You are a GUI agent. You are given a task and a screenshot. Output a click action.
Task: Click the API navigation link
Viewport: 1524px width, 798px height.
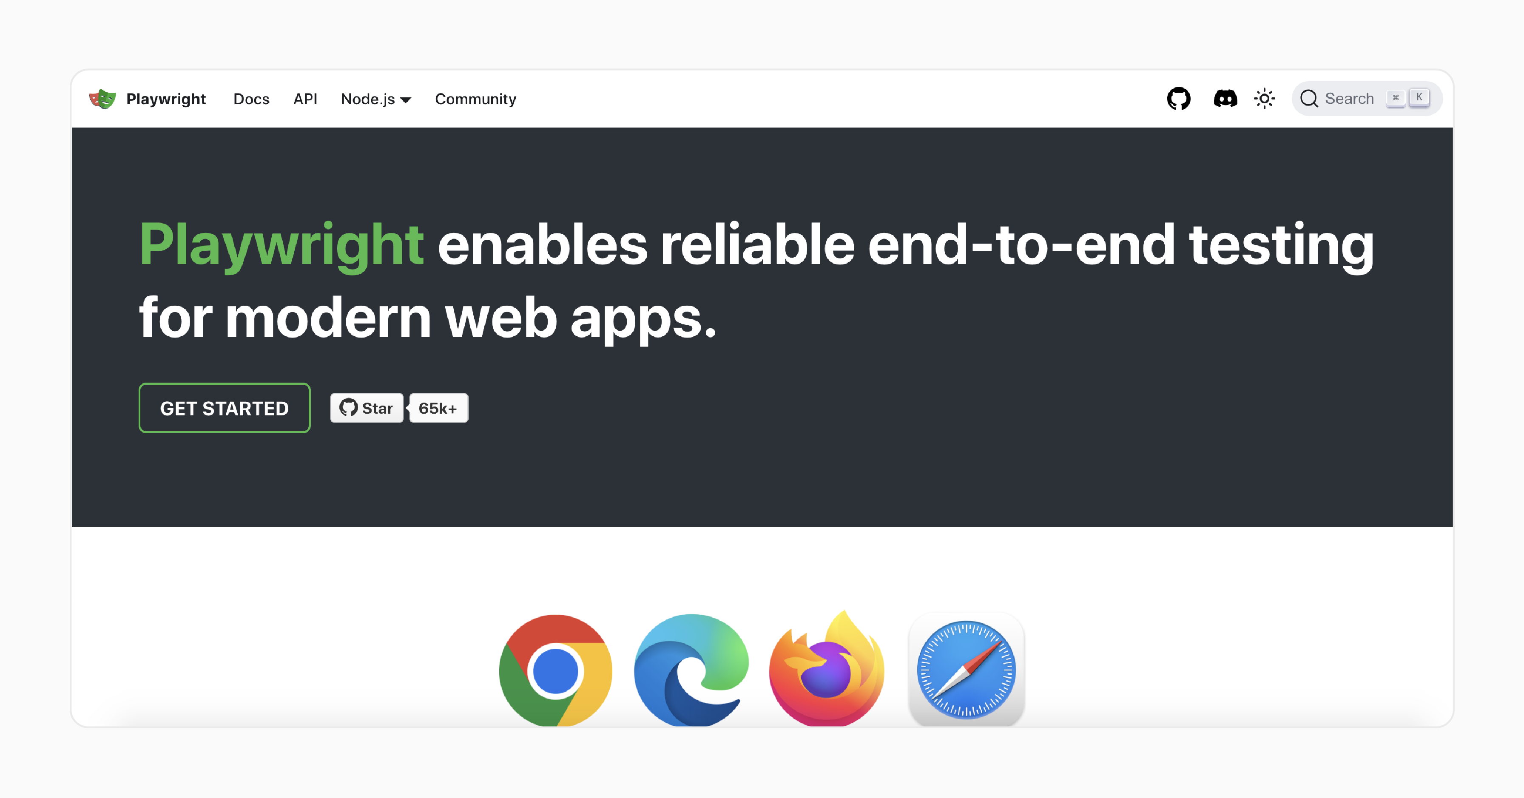click(304, 98)
